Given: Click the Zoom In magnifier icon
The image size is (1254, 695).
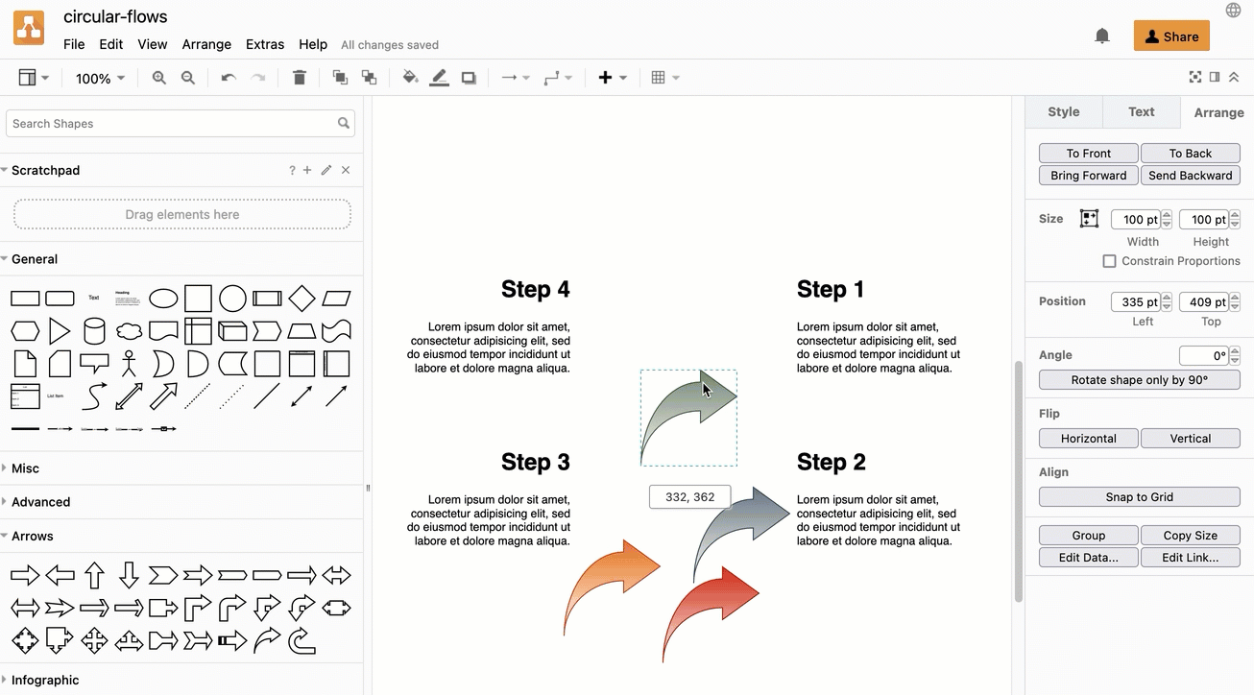Looking at the screenshot, I should [x=158, y=77].
